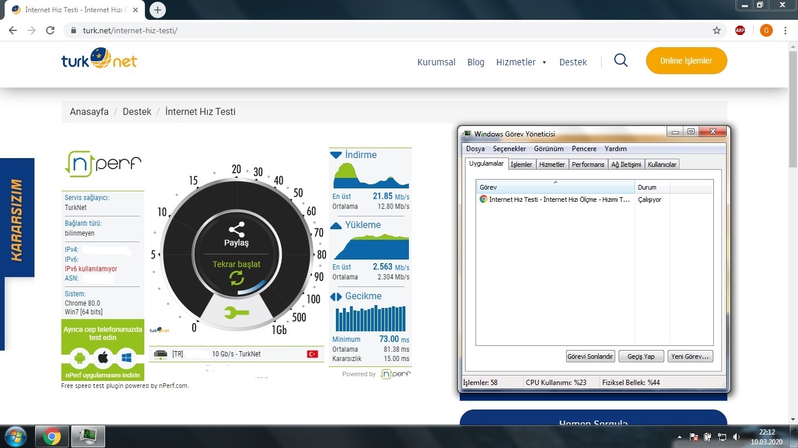Open the Apple nPerf app icon

pos(103,357)
